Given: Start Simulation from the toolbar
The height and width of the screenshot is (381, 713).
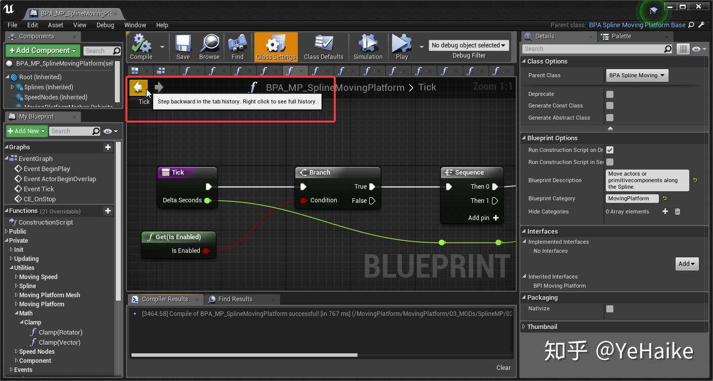Looking at the screenshot, I should pyautogui.click(x=368, y=46).
